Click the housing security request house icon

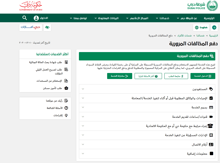[66, 88]
